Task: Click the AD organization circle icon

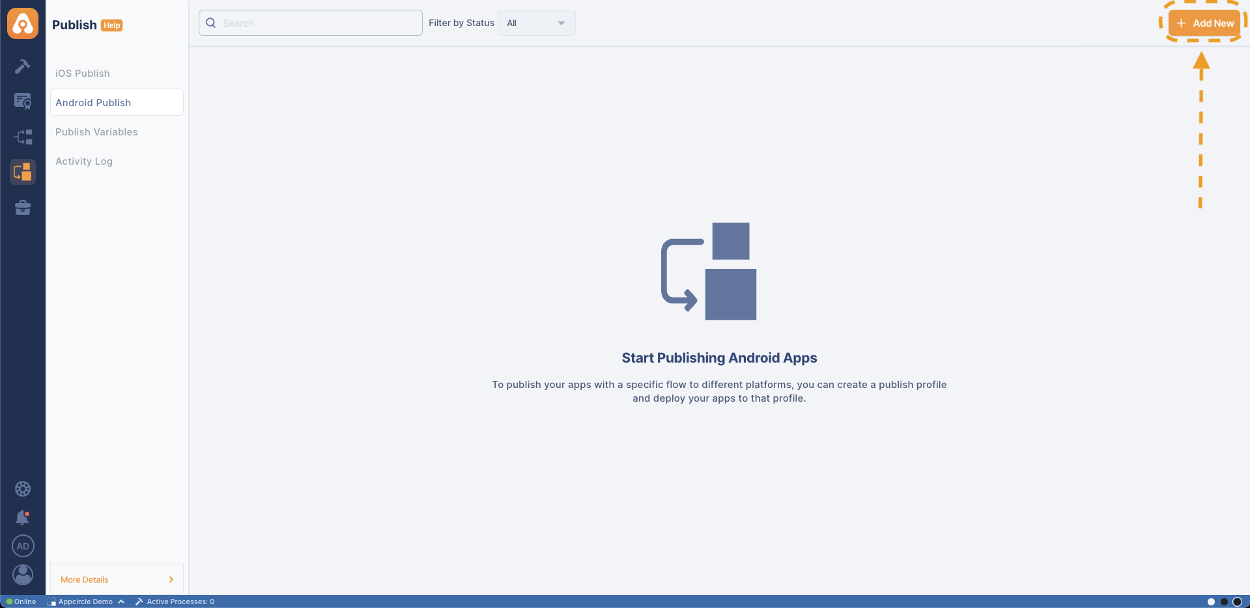Action: click(x=23, y=546)
